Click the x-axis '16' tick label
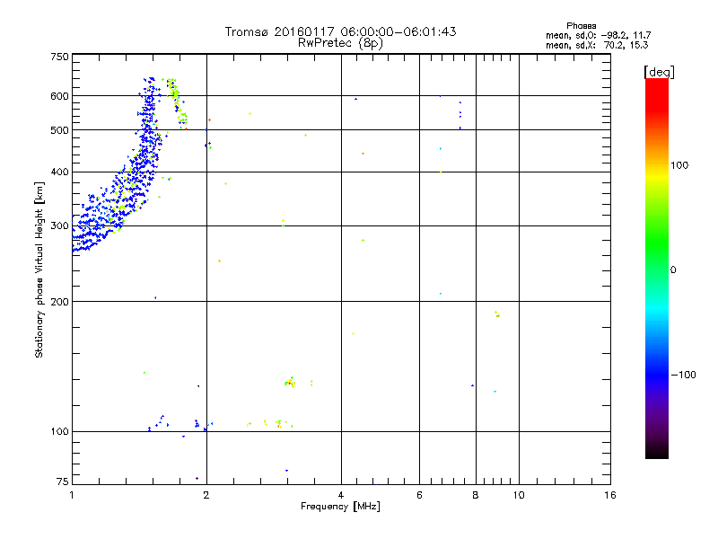The width and height of the screenshot is (718, 539). pyautogui.click(x=610, y=495)
